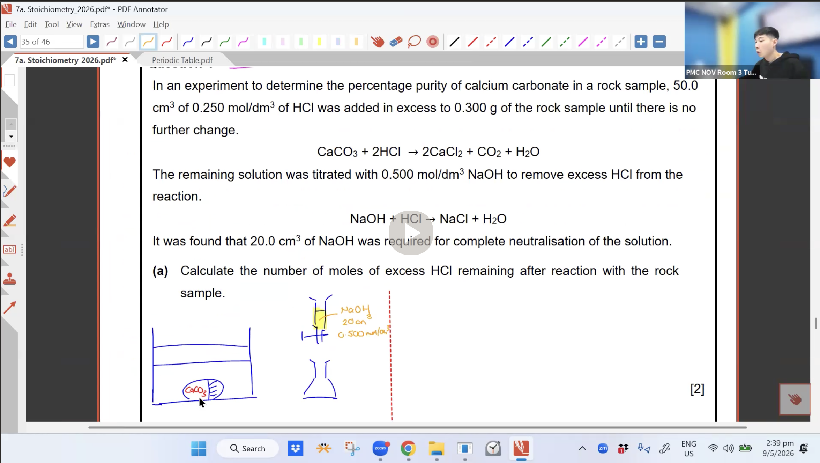820x463 pixels.
Task: Open Google Chrome from the taskbar
Action: point(408,448)
